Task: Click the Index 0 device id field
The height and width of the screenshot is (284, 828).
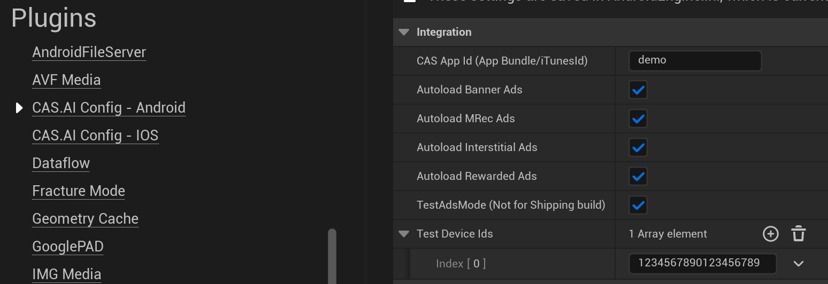Action: coord(702,263)
